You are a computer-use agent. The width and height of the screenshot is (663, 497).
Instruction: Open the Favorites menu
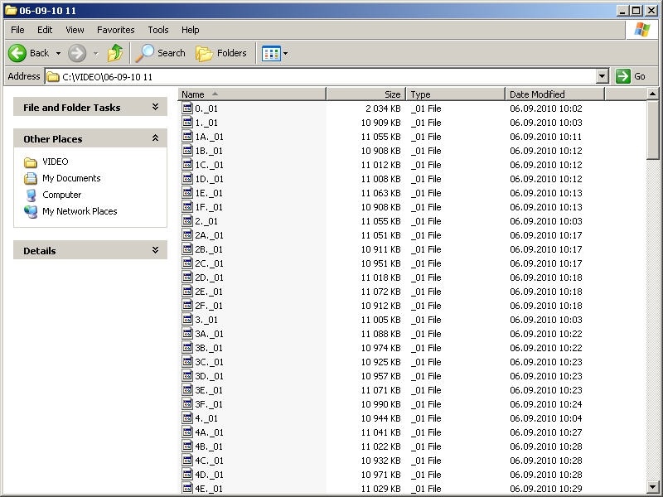pos(115,30)
